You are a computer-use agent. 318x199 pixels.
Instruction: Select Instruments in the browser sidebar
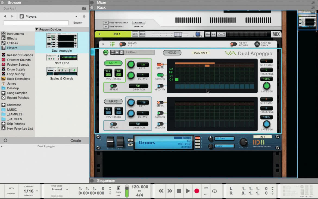pyautogui.click(x=15, y=34)
